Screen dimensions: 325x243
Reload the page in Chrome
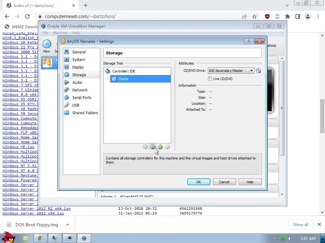[x=27, y=16]
